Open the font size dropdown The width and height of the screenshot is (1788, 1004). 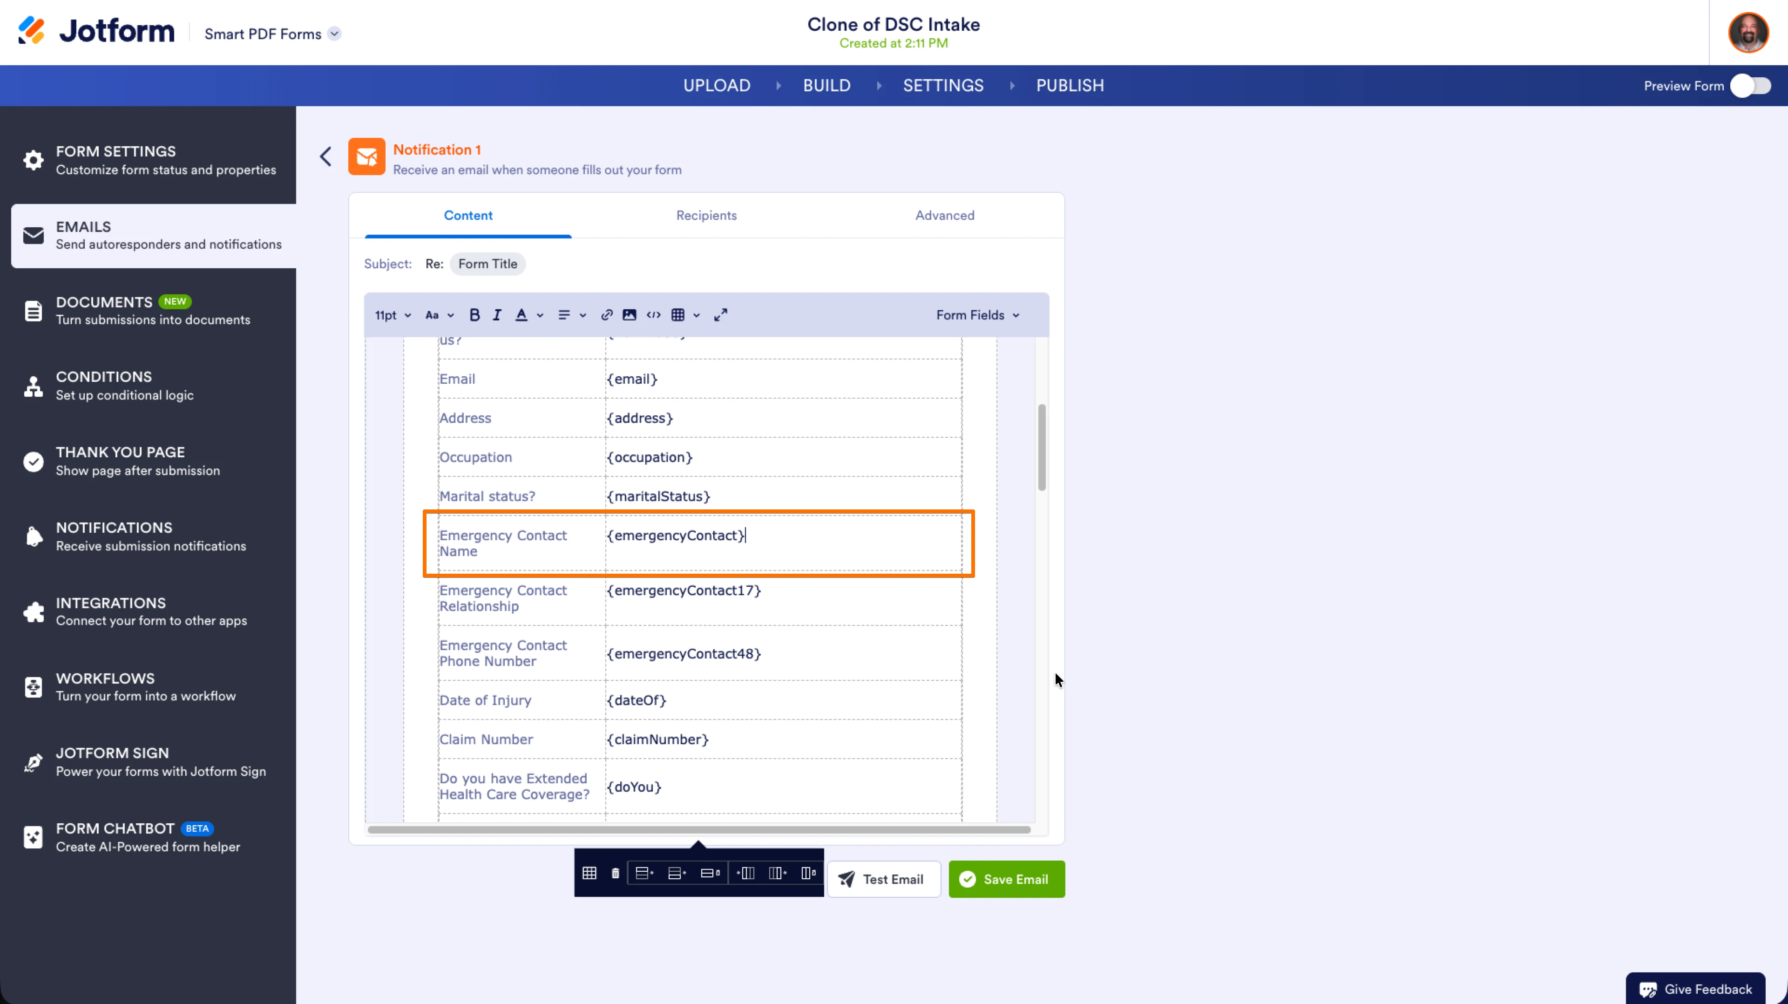(x=392, y=314)
